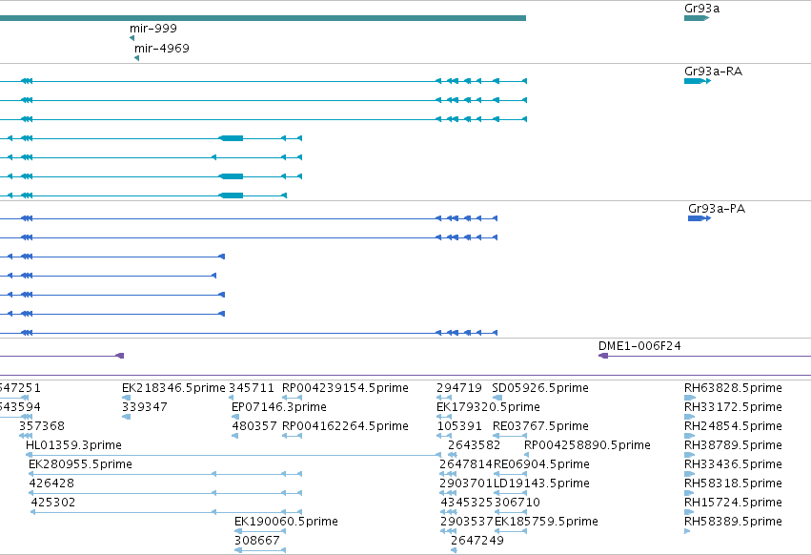Select the 2647249 EST label

[x=477, y=541]
